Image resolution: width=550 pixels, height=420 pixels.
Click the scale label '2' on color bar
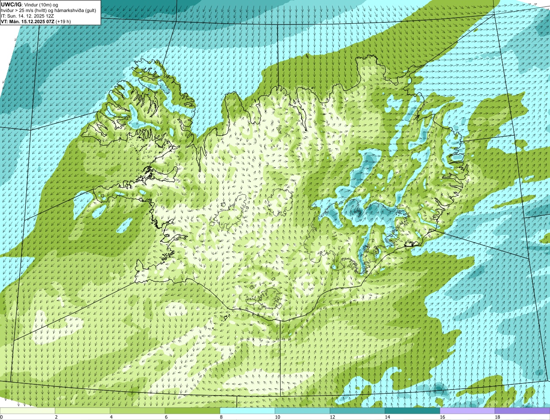(56, 417)
